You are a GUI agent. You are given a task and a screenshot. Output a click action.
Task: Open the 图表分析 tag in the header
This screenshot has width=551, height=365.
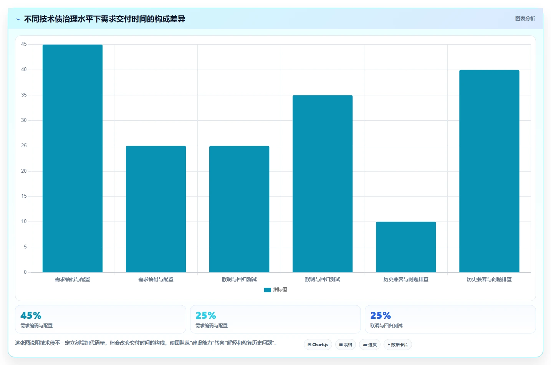525,18
